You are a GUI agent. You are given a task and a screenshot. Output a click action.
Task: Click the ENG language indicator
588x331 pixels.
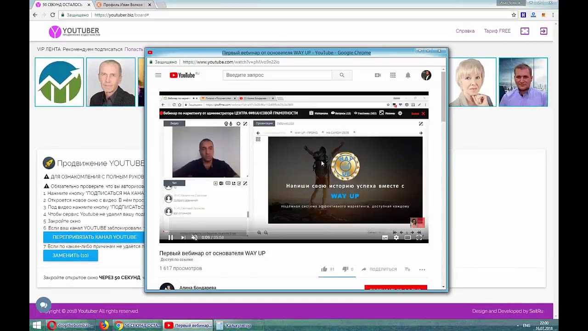[x=526, y=325]
